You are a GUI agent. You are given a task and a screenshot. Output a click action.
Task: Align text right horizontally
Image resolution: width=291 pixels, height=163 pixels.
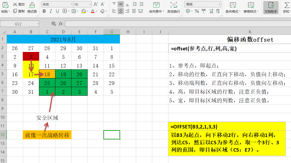(127, 11)
